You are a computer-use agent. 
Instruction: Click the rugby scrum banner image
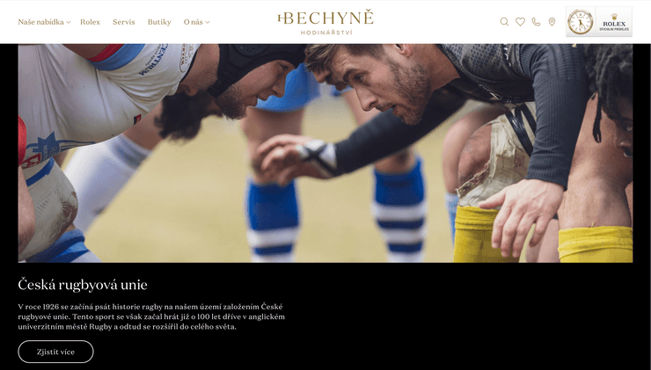pyautogui.click(x=325, y=153)
